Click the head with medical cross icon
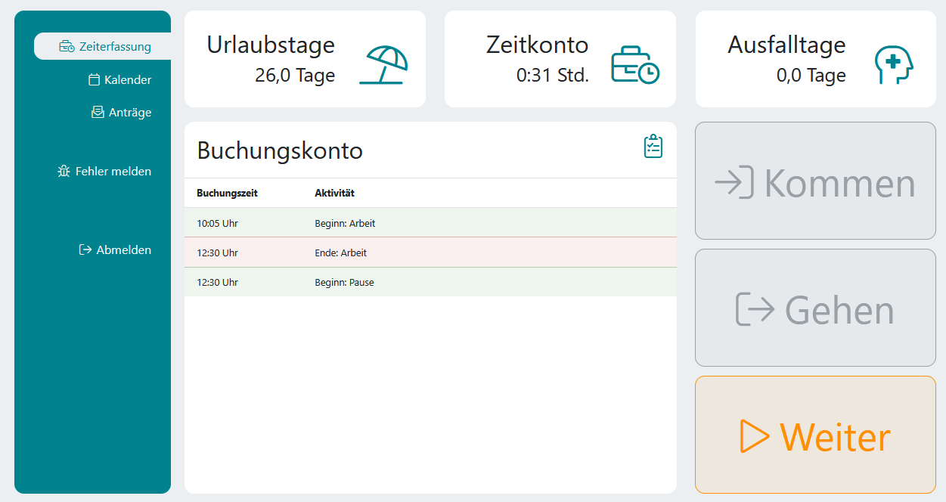 (x=894, y=64)
